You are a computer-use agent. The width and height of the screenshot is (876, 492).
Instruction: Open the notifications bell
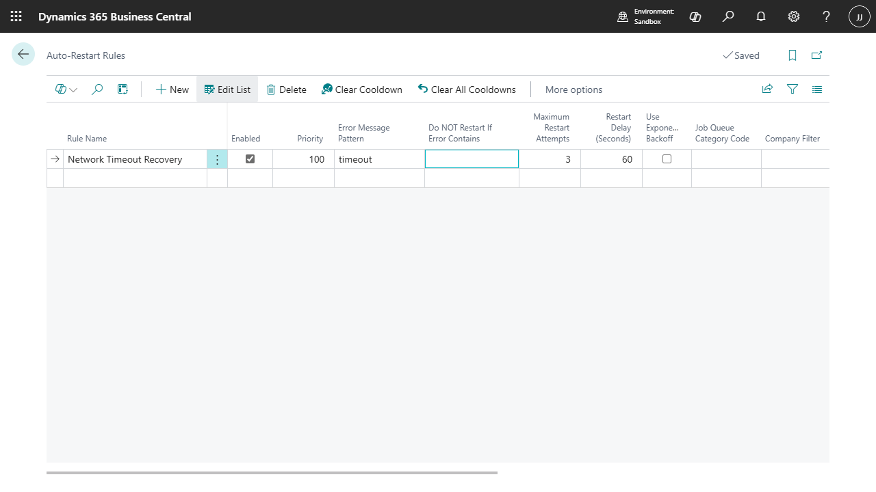(x=761, y=16)
